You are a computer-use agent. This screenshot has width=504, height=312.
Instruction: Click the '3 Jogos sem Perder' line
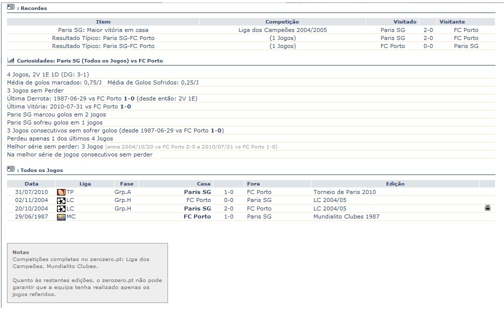click(x=35, y=90)
